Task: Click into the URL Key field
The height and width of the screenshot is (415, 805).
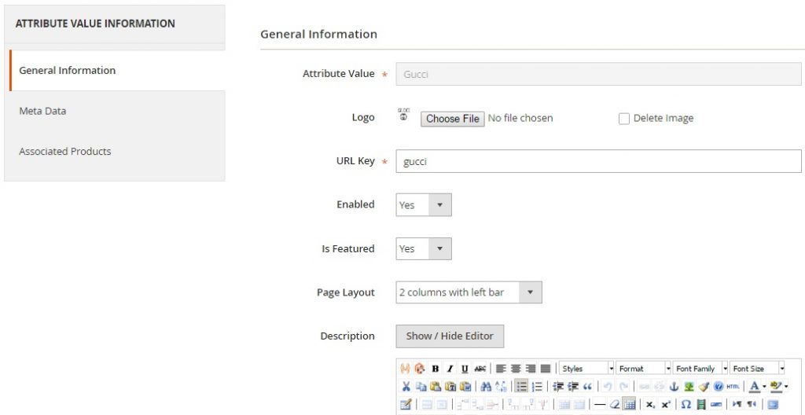Action: 598,161
